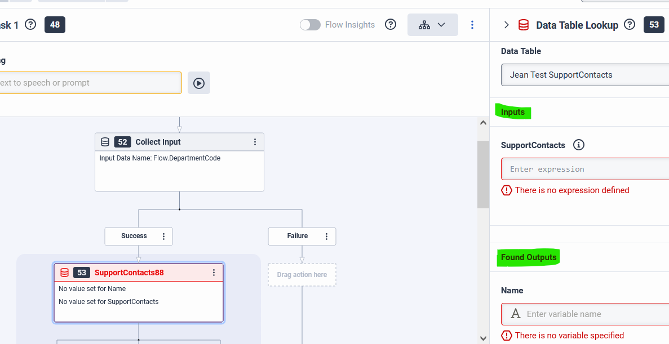
Task: Open Success path options menu
Action: tap(164, 236)
